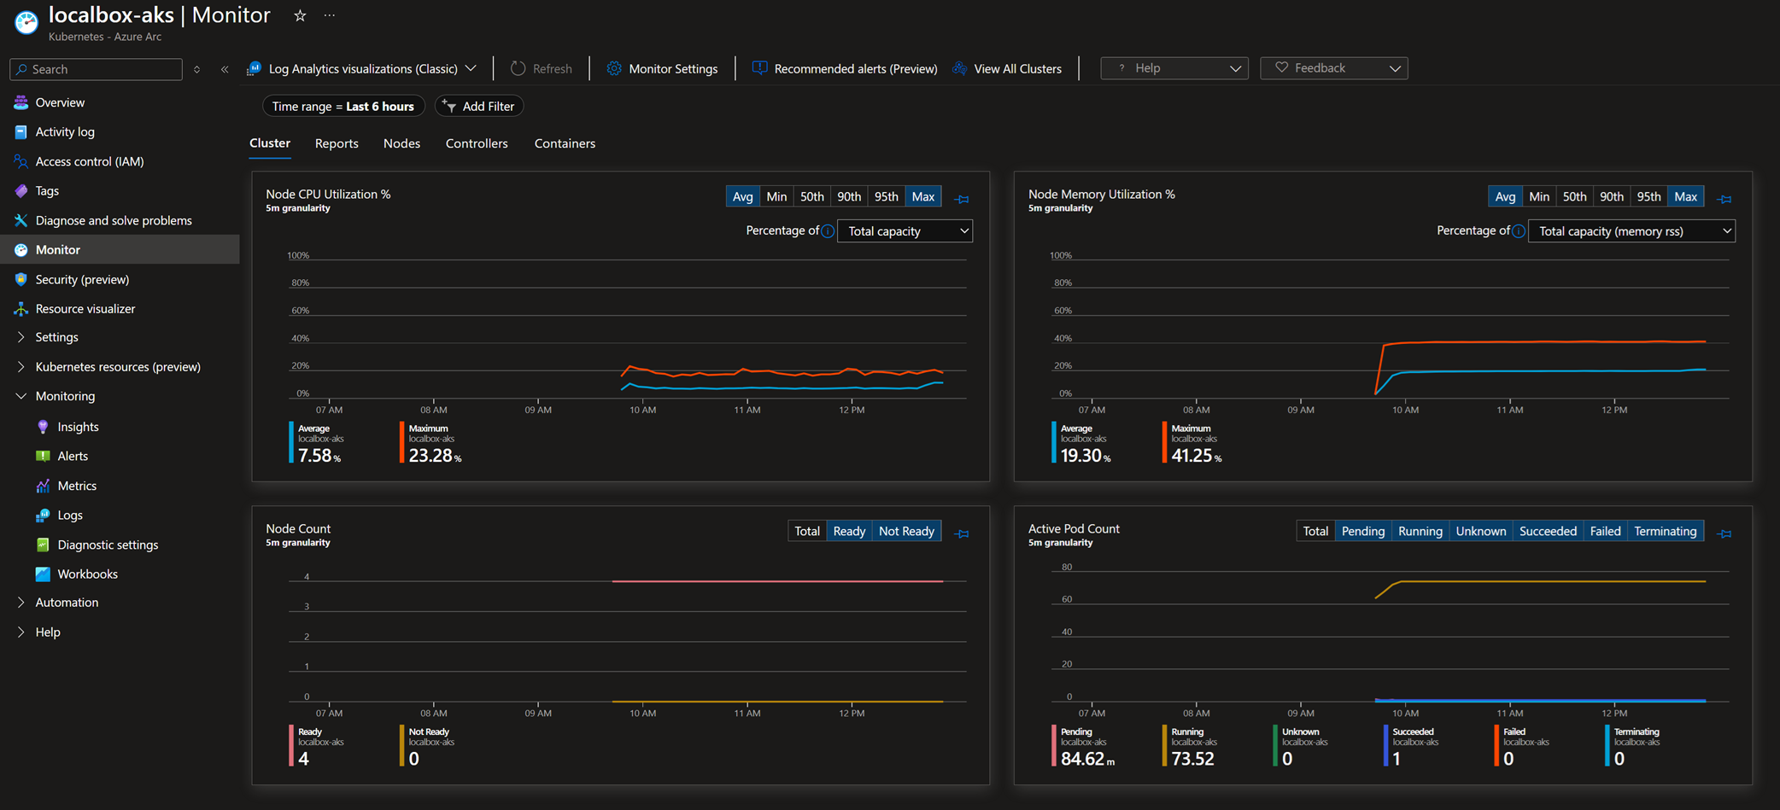This screenshot has width=1780, height=810.
Task: Toggle Avg on Node CPU Utilization chart
Action: [742, 196]
